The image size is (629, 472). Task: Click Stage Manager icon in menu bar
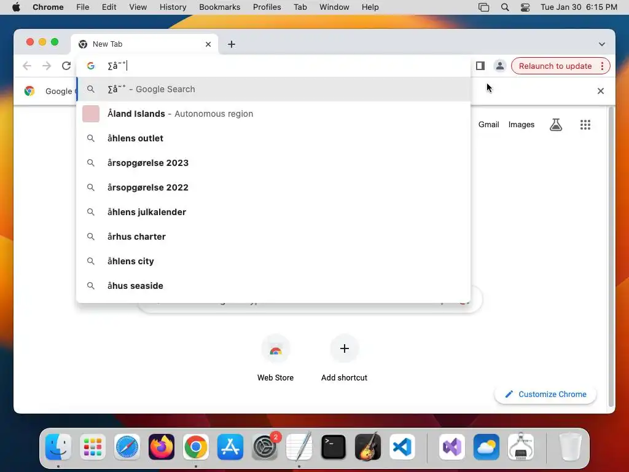[x=484, y=7]
